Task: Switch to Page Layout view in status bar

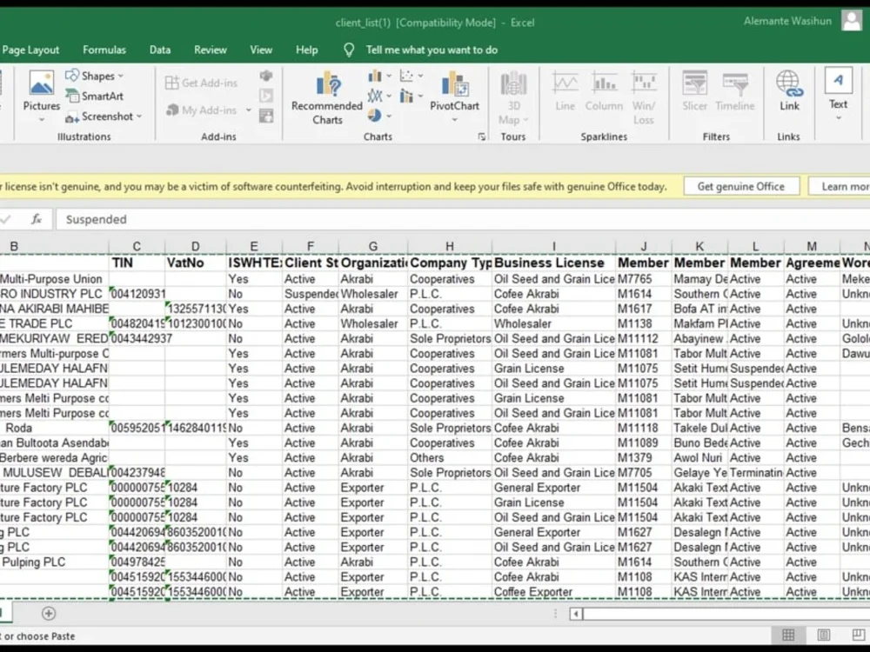Action: click(824, 635)
